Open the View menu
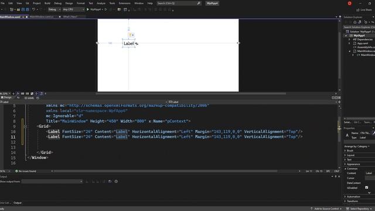Screen dimensions: 375x211 (19, 3)
